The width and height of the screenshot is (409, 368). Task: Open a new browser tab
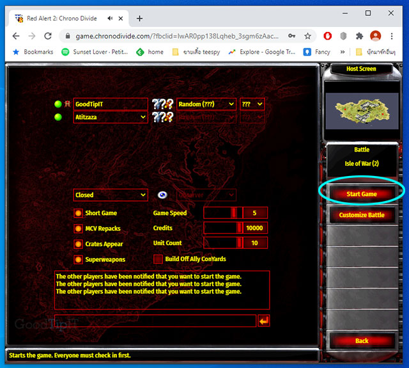click(x=139, y=19)
